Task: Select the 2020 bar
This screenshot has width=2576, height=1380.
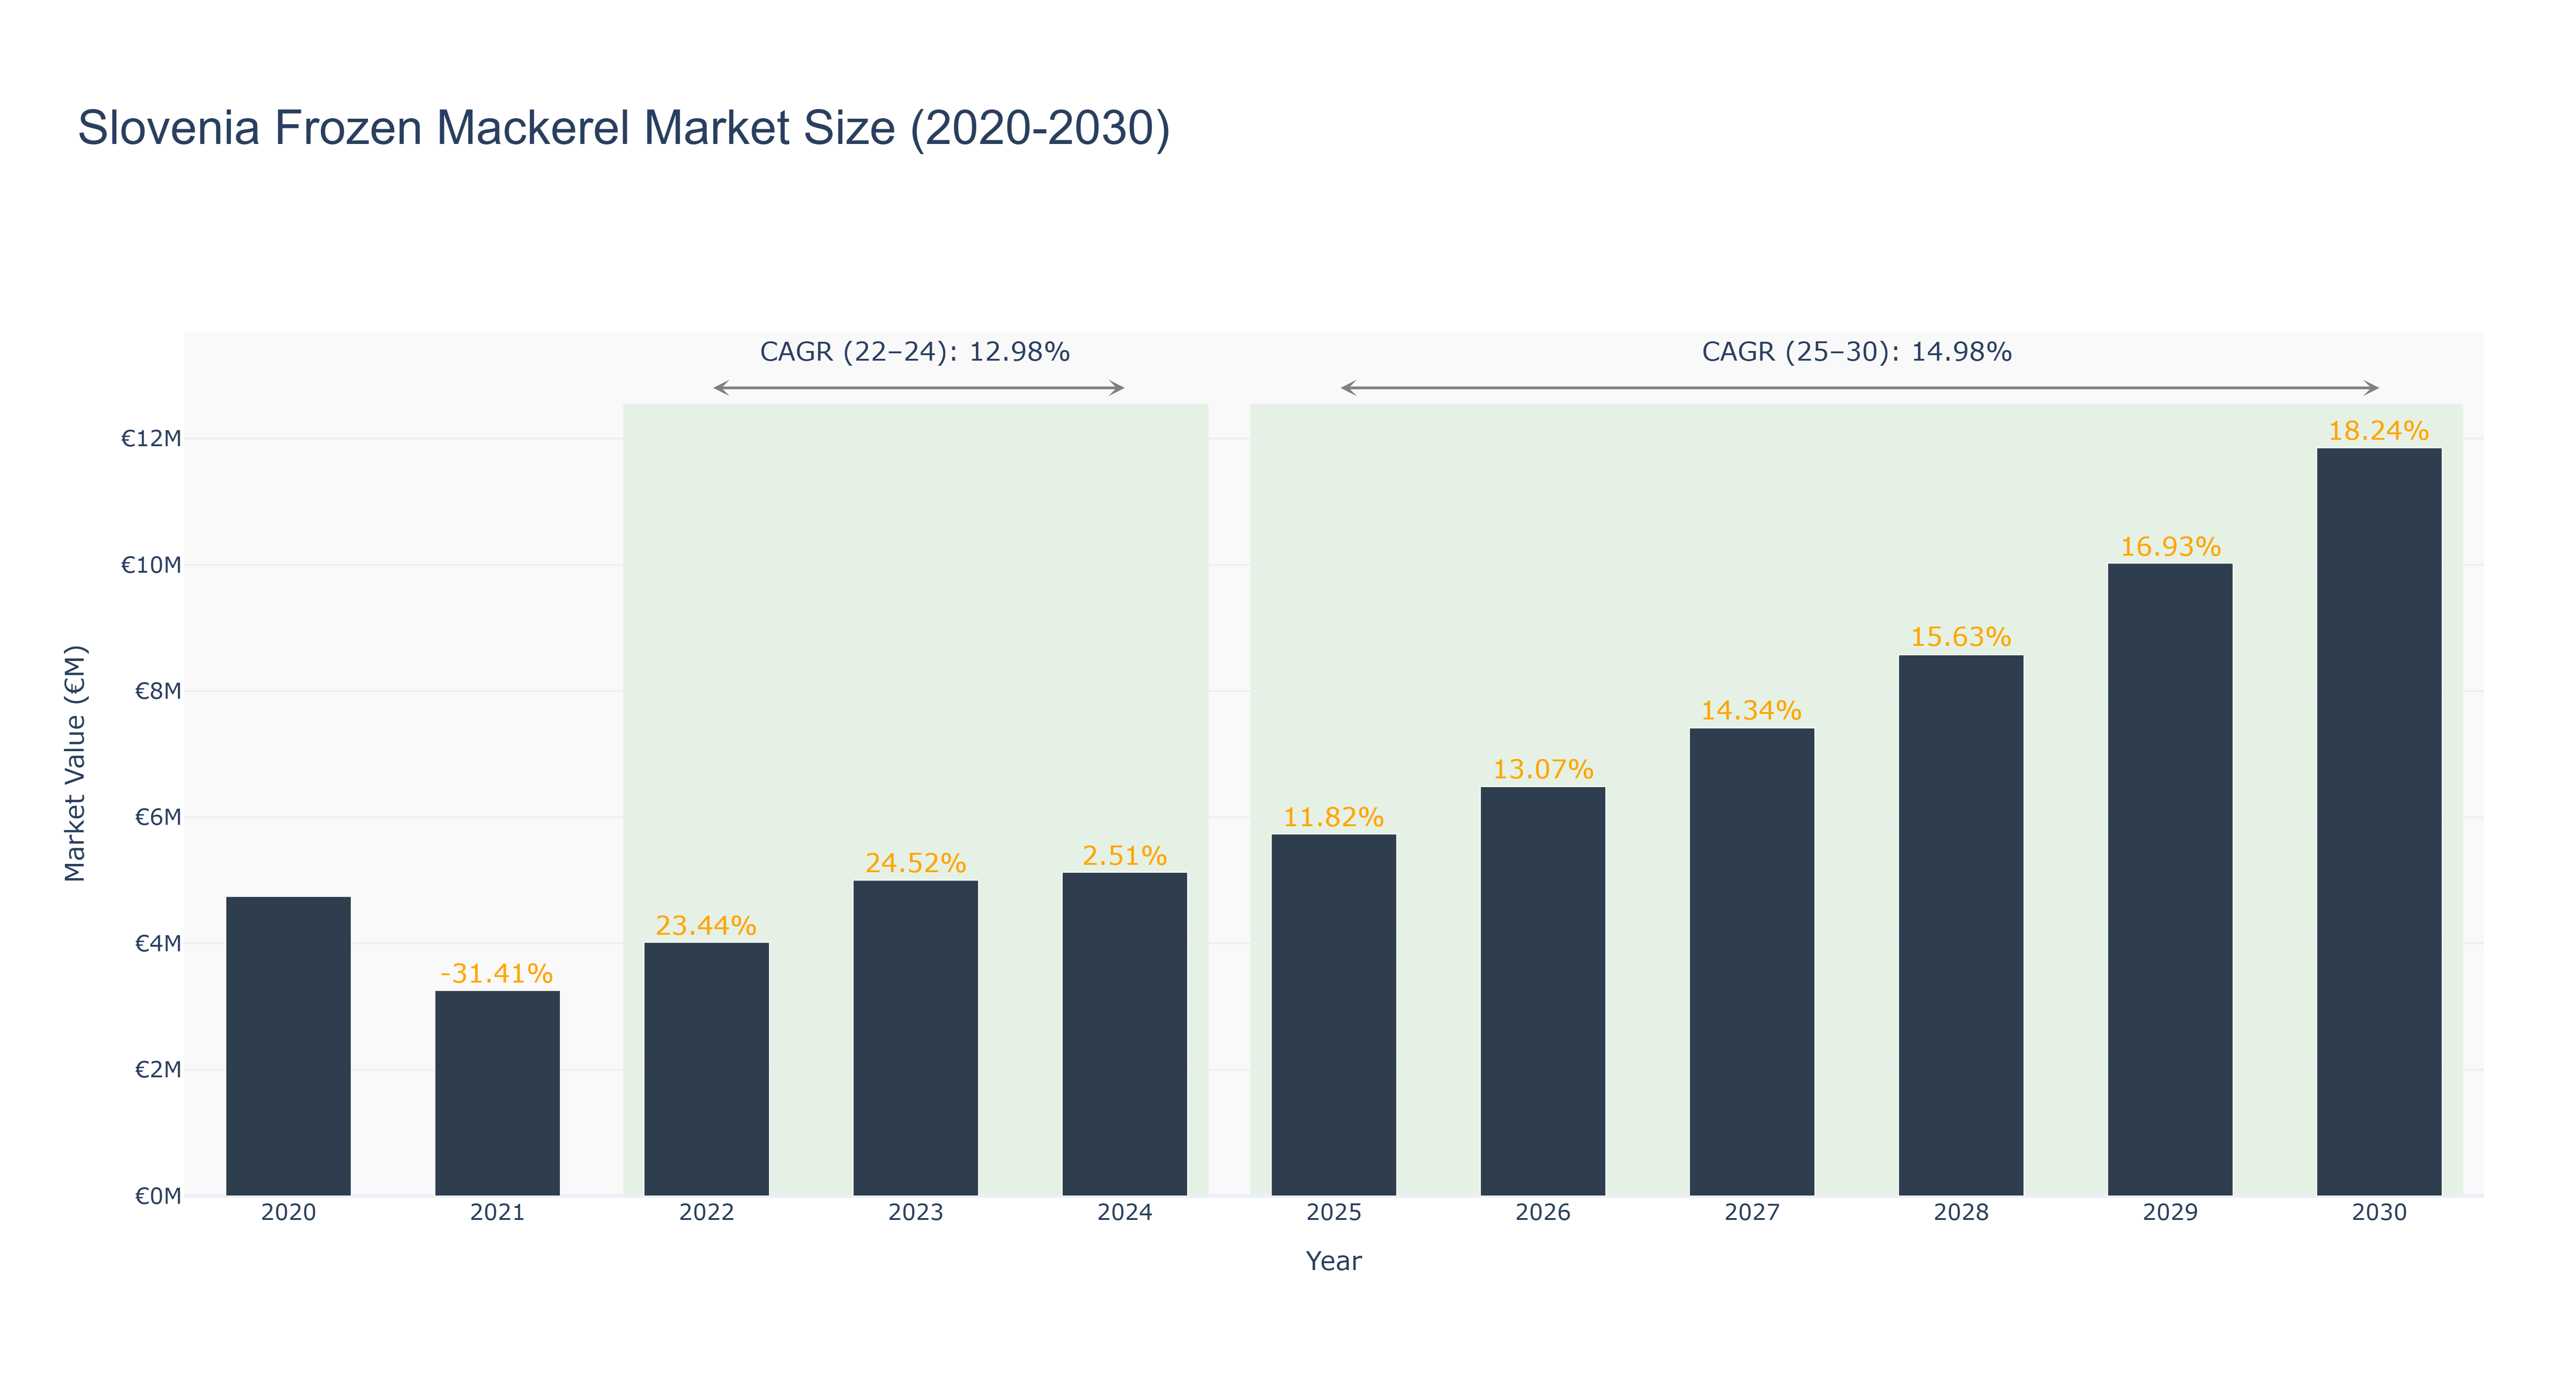Action: (288, 1046)
